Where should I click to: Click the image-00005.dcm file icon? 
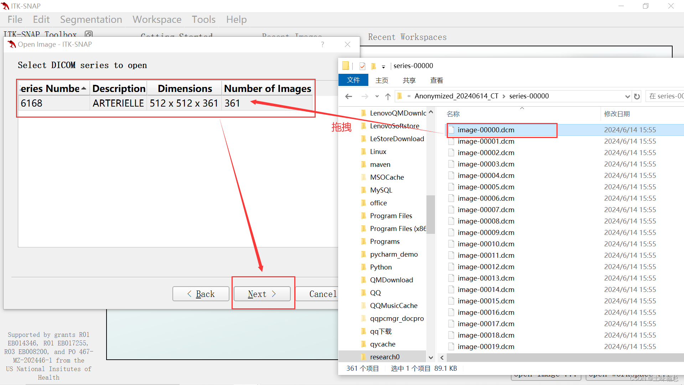click(451, 187)
